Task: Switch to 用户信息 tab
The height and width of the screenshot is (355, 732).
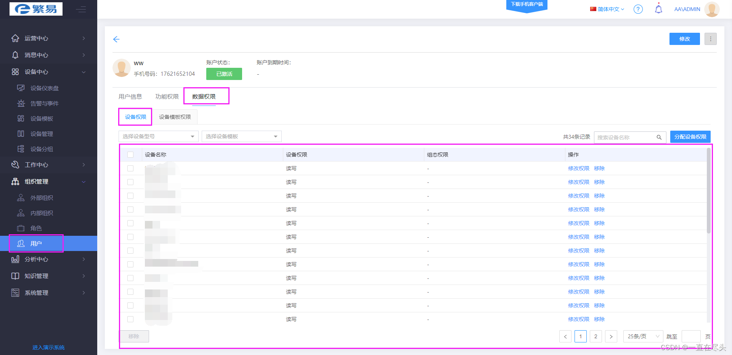Action: coord(130,96)
